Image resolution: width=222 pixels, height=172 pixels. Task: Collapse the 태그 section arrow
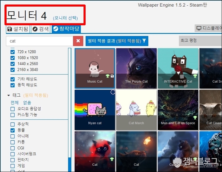[x=9, y=95]
